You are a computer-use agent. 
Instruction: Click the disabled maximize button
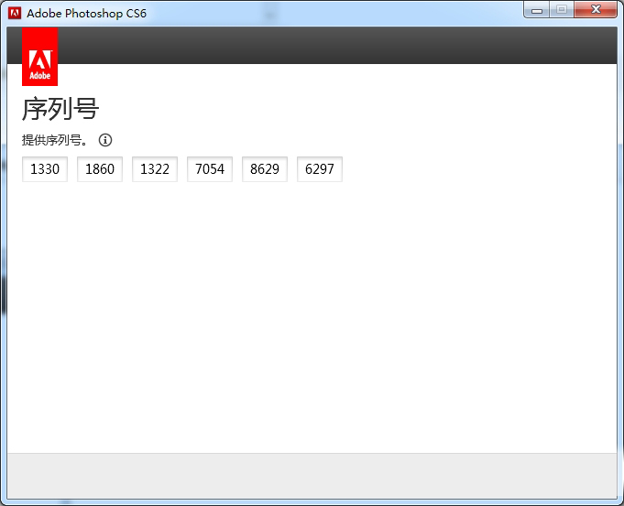tap(562, 10)
